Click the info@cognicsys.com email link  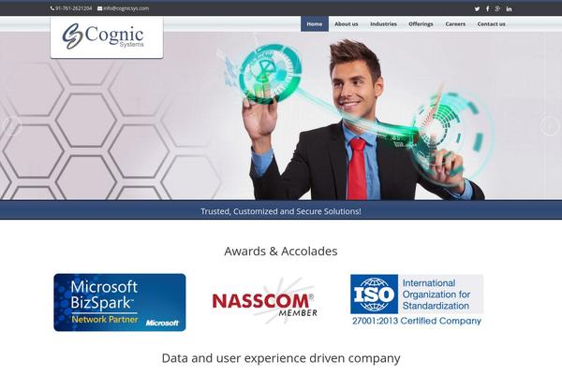tap(126, 8)
